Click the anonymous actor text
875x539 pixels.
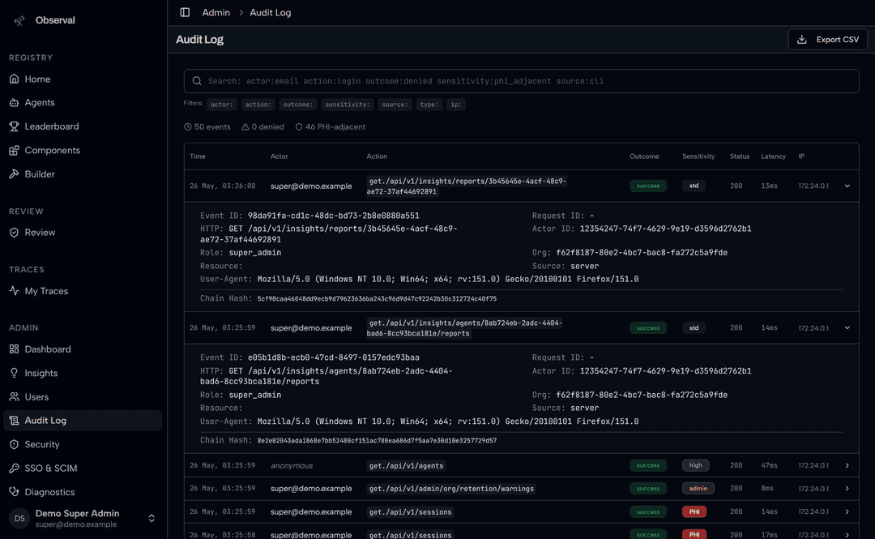tap(292, 465)
